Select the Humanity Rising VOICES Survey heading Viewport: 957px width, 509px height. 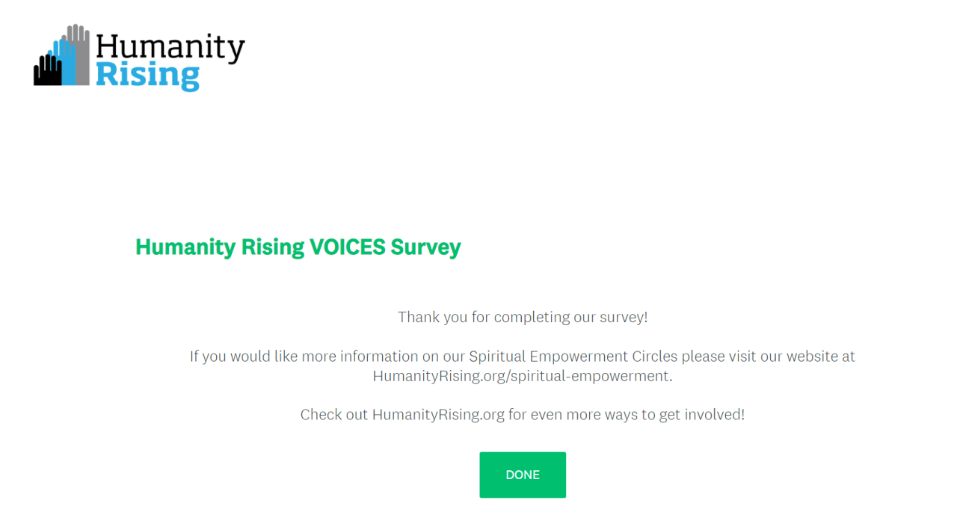point(298,247)
